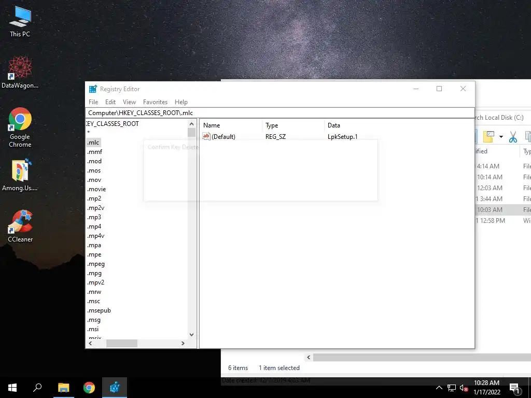This screenshot has width=531, height=398.
Task: Open Chrome from the taskbar
Action: click(89, 388)
